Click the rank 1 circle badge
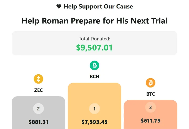The height and width of the screenshot is (129, 189). coord(94,109)
